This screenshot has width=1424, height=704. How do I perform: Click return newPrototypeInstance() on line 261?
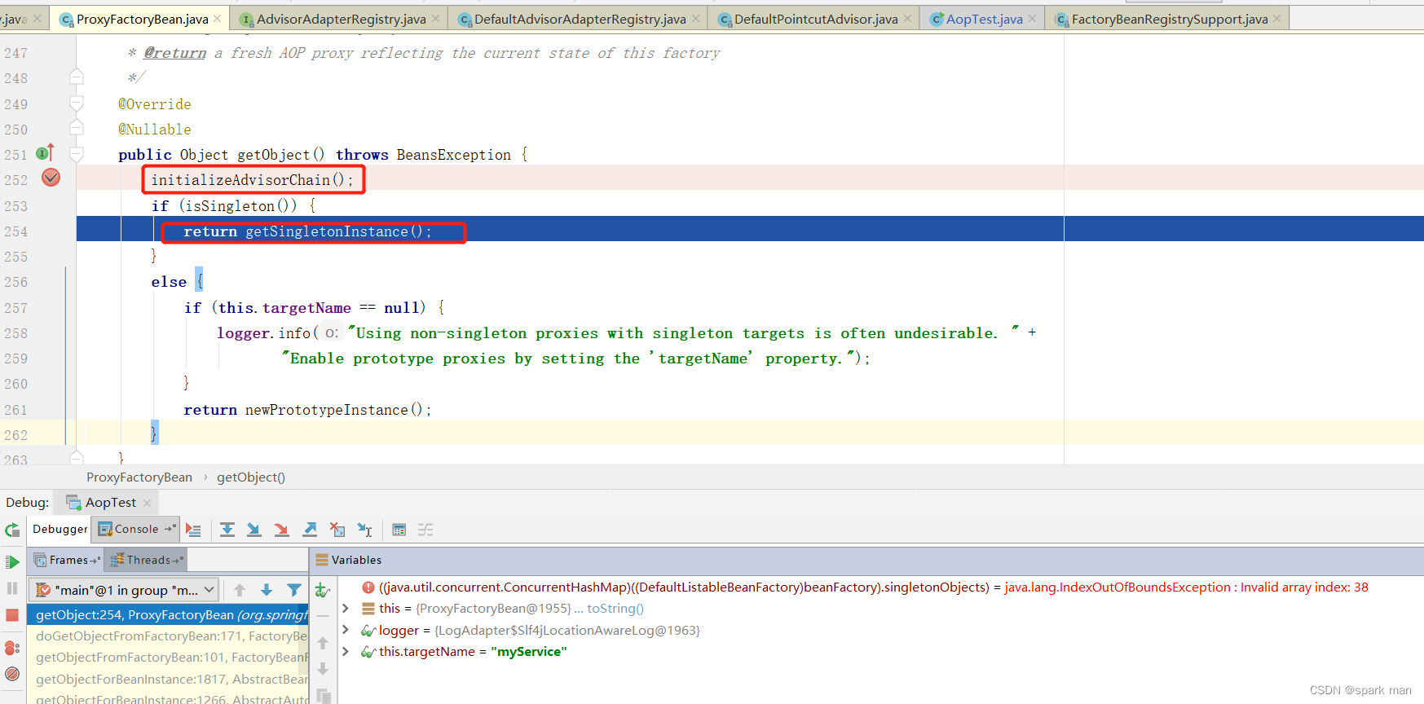point(307,410)
